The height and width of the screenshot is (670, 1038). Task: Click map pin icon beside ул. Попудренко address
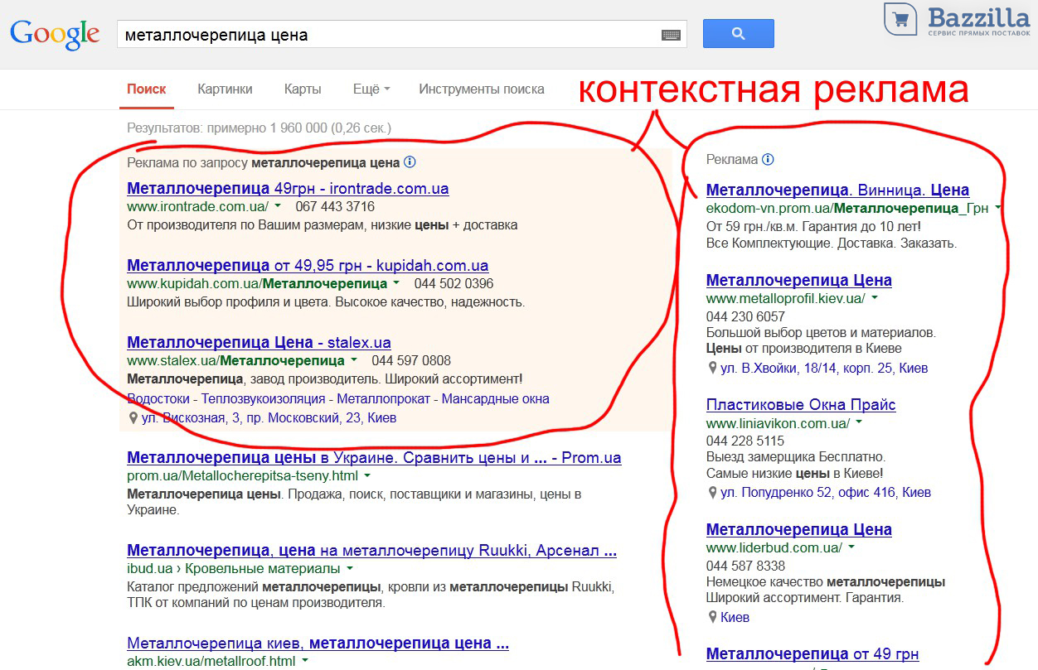[712, 492]
